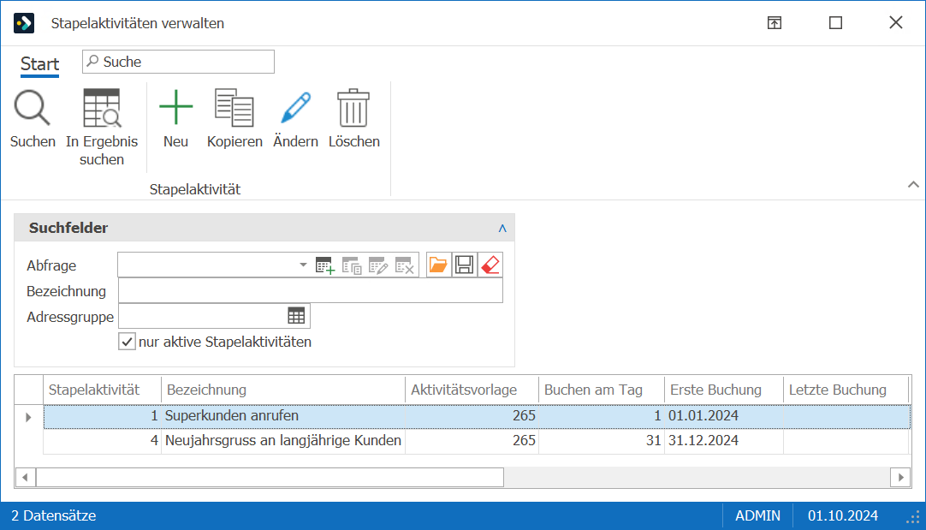This screenshot has height=530, width=926.
Task: Click 2 Datensätze status text
Action: click(54, 515)
